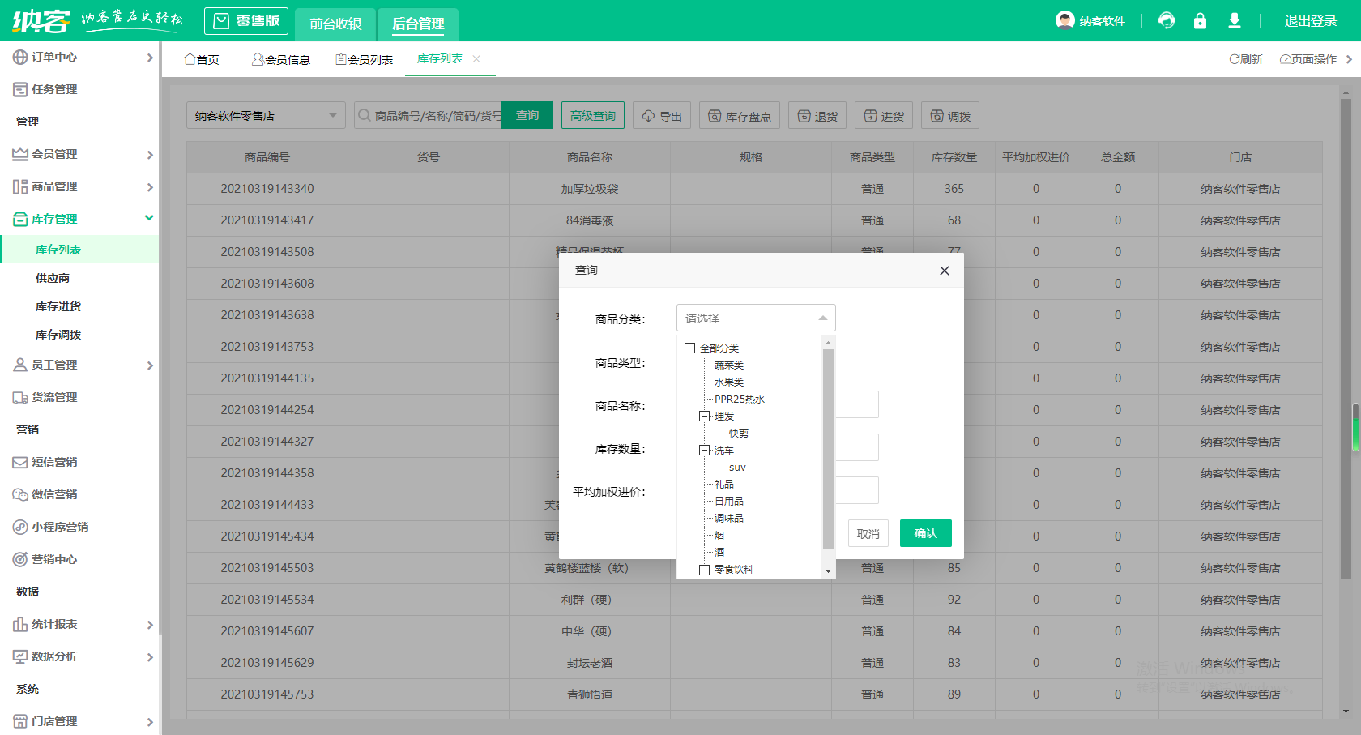Collapse the 洗车 category node
The image size is (1361, 735).
click(705, 451)
